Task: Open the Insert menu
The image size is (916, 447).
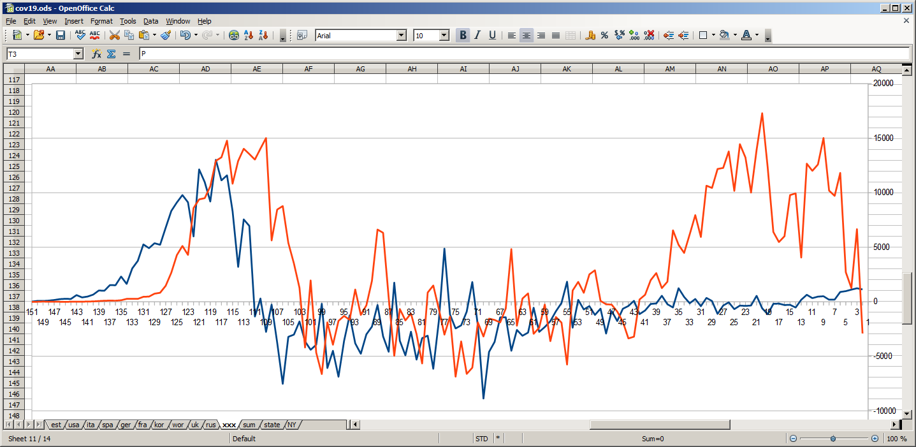Action: pyautogui.click(x=73, y=21)
